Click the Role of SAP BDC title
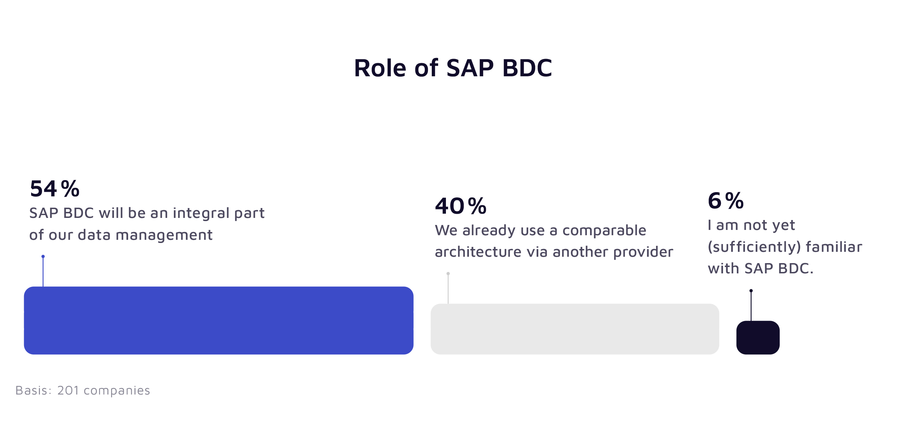The height and width of the screenshot is (433, 906). [453, 68]
